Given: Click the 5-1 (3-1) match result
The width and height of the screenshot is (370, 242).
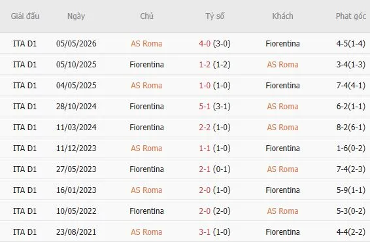Looking at the screenshot, I should pyautogui.click(x=214, y=107).
